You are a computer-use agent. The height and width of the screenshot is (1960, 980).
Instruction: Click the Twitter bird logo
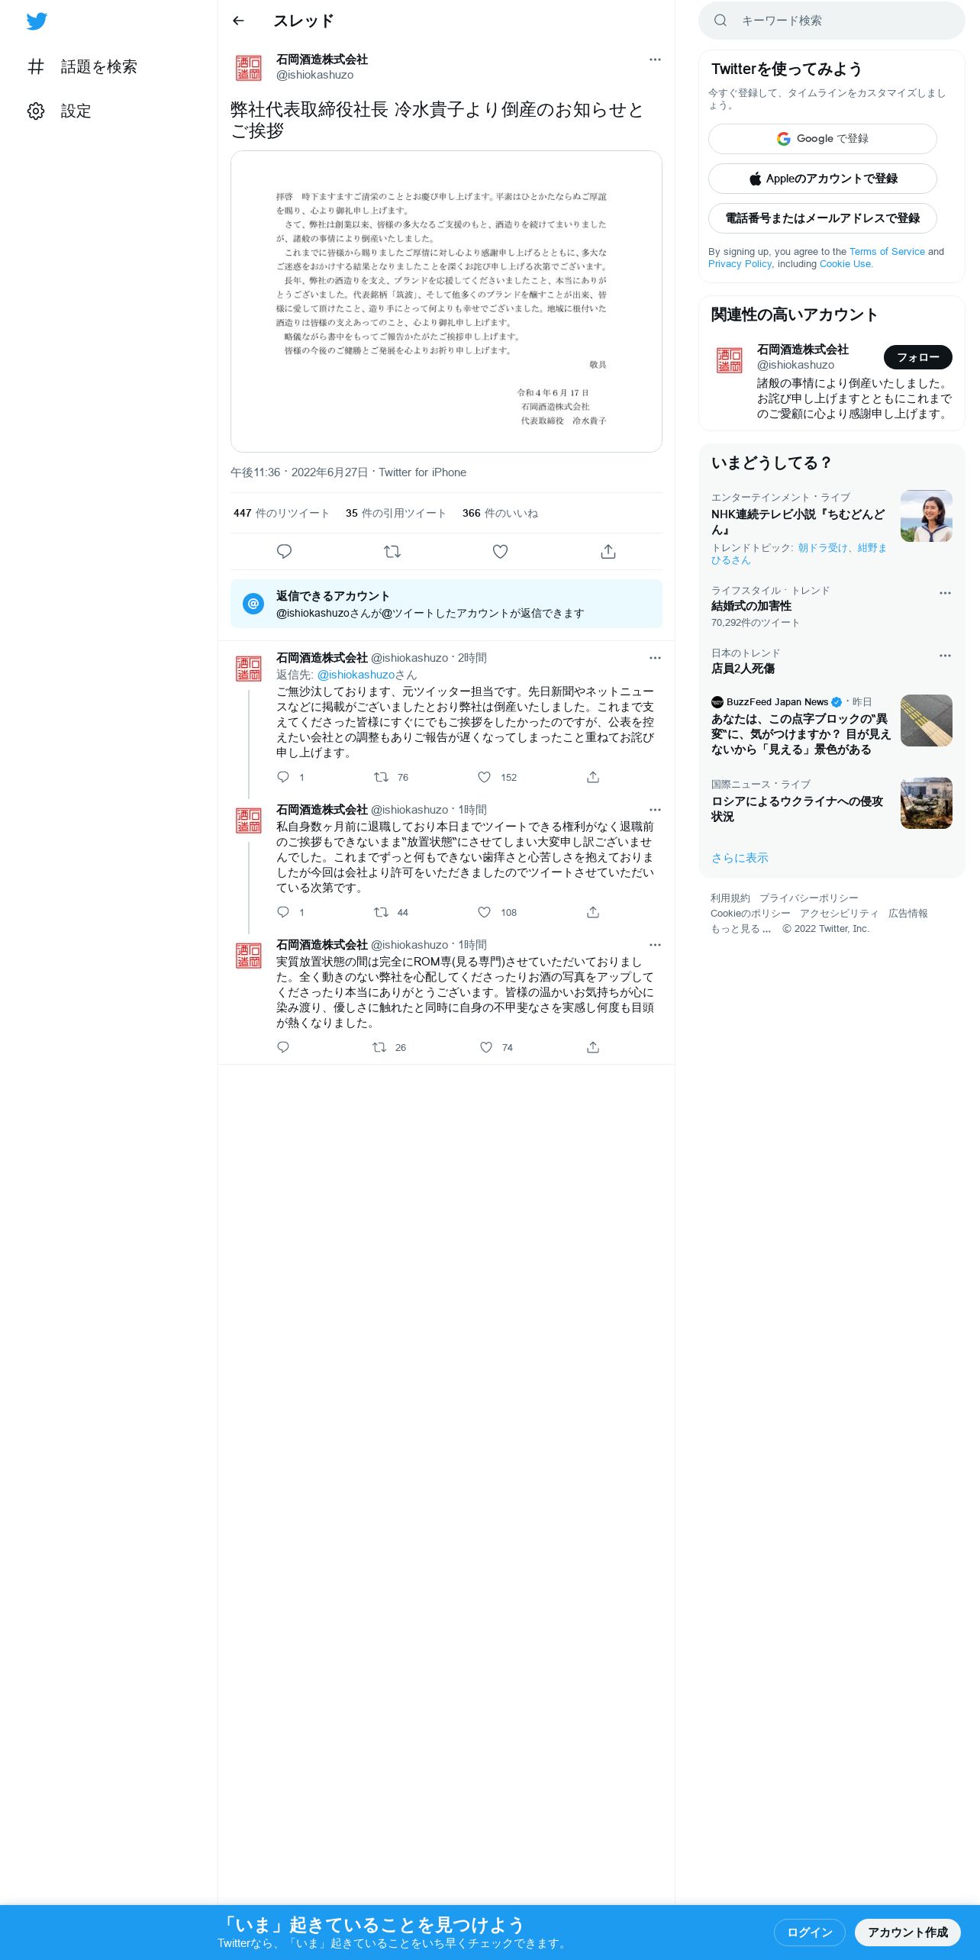(x=37, y=21)
